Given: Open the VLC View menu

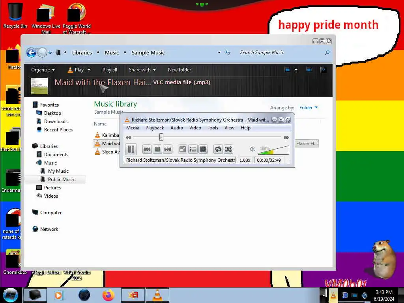Looking at the screenshot, I should (229, 128).
